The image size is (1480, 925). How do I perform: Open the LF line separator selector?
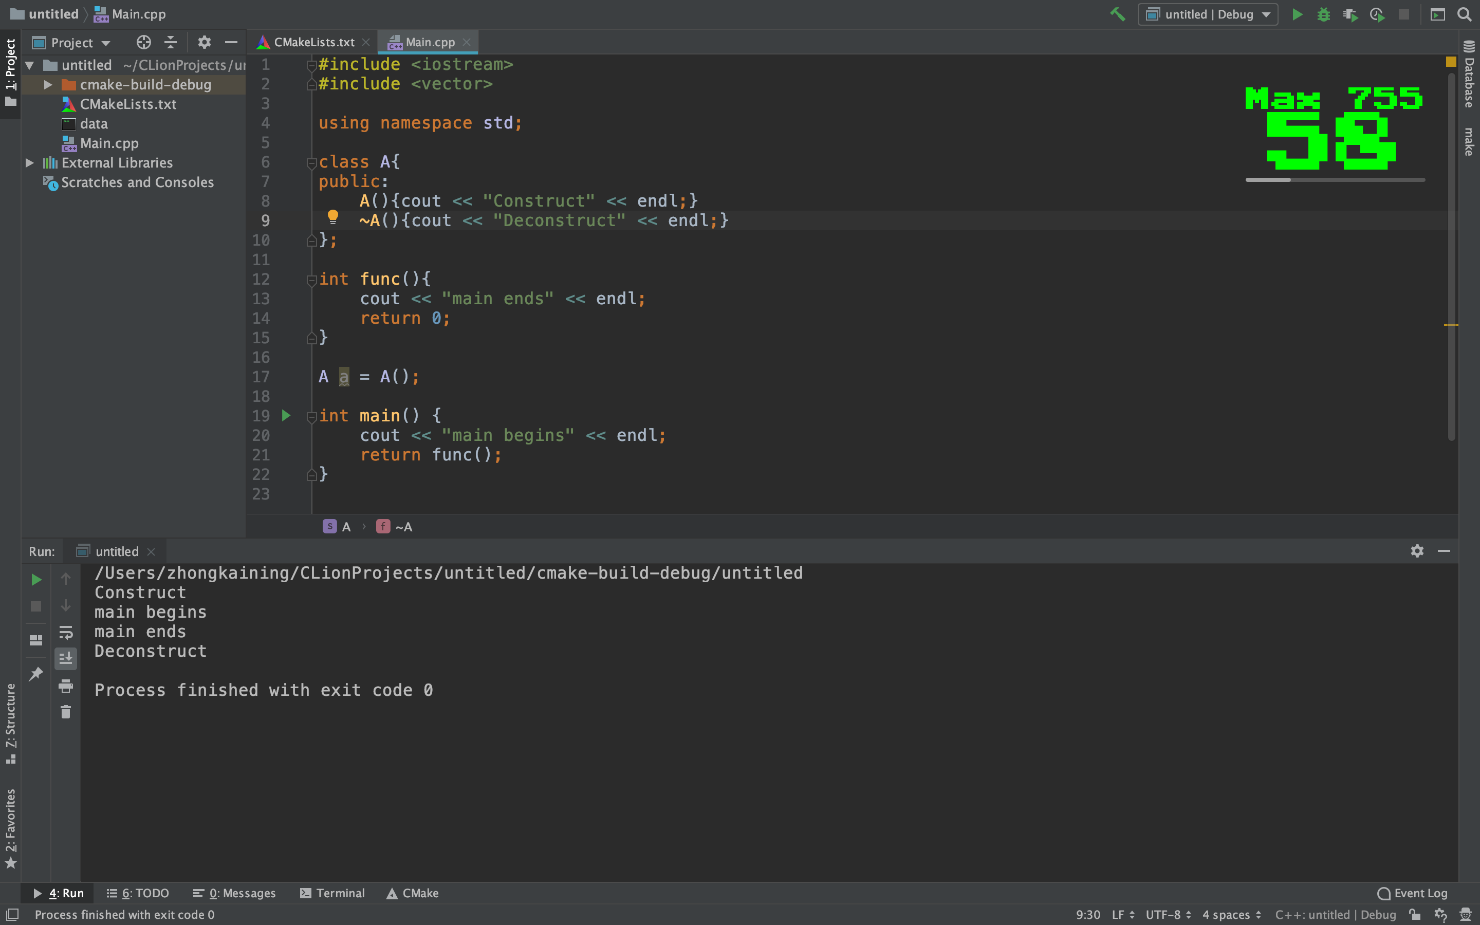[1123, 915]
